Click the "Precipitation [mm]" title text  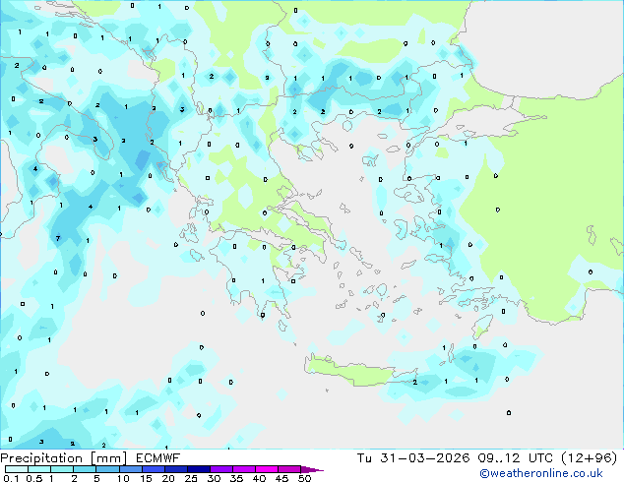(x=64, y=458)
